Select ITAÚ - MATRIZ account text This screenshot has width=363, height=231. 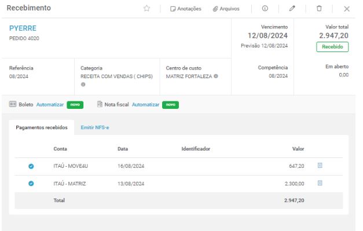point(69,184)
